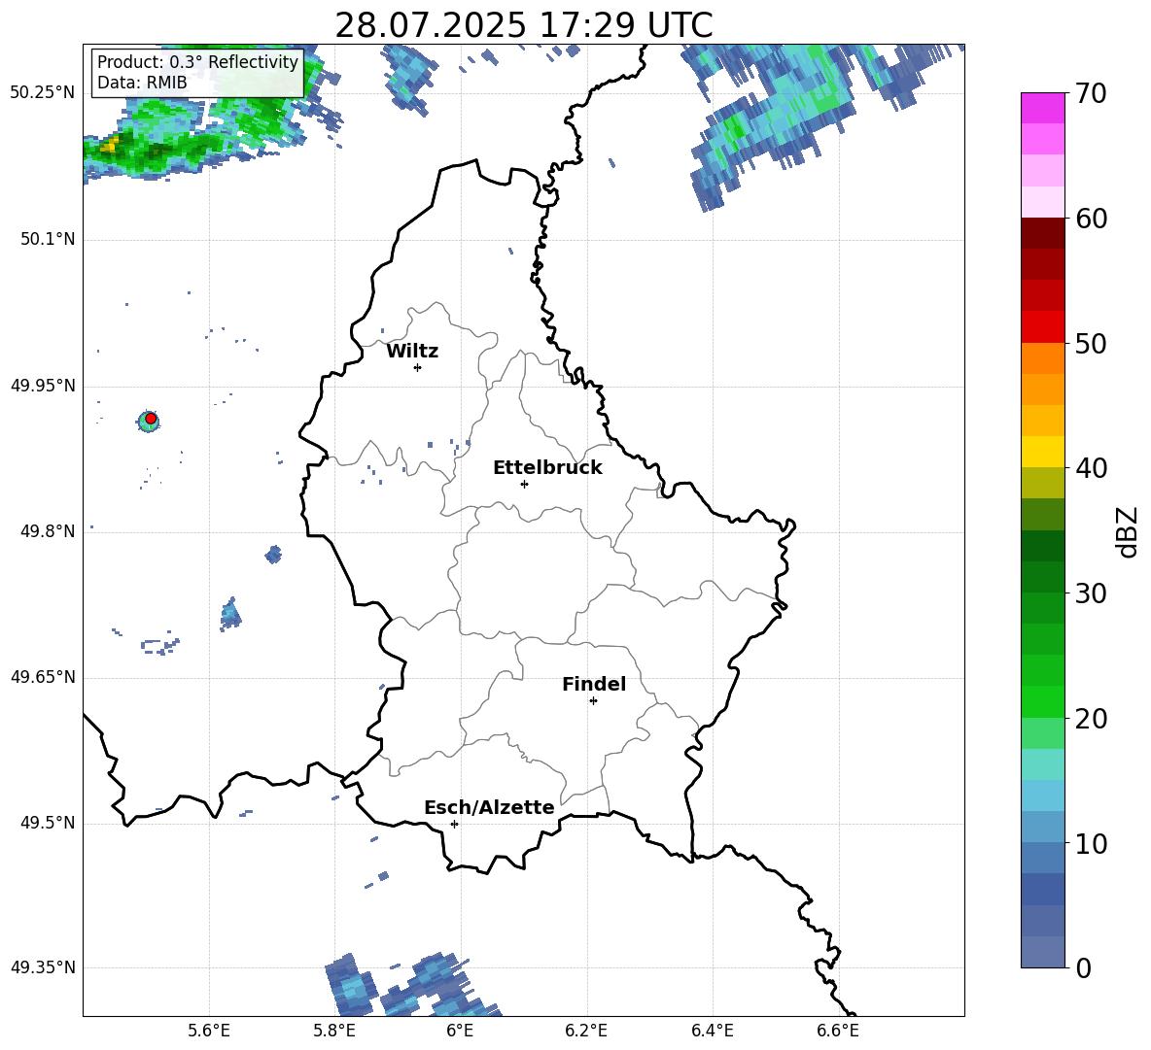Click the Ettelbruck station cross marker
Image resolution: width=1151 pixels, height=1050 pixels.
tap(524, 484)
